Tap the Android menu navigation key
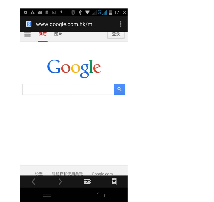Screen dimensions: 214x202 [x=47, y=195]
